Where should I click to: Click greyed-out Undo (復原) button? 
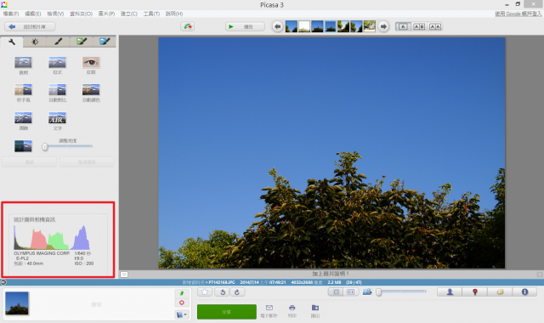click(x=30, y=162)
